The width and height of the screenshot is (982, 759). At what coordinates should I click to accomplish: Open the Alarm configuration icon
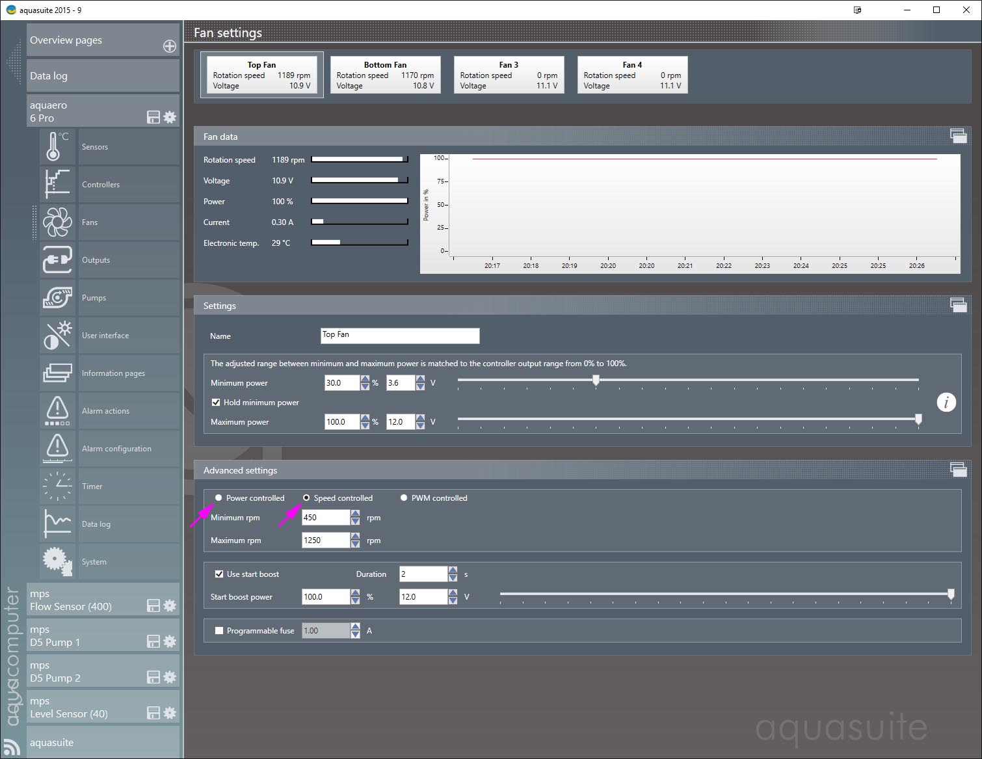[57, 448]
